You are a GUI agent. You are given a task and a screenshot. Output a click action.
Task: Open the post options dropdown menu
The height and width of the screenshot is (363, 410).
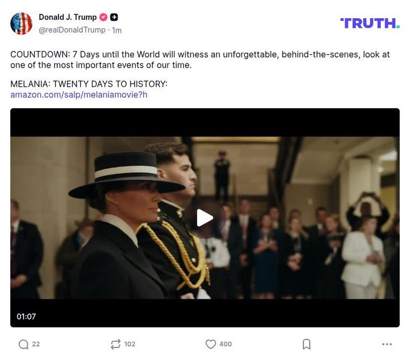tap(387, 343)
